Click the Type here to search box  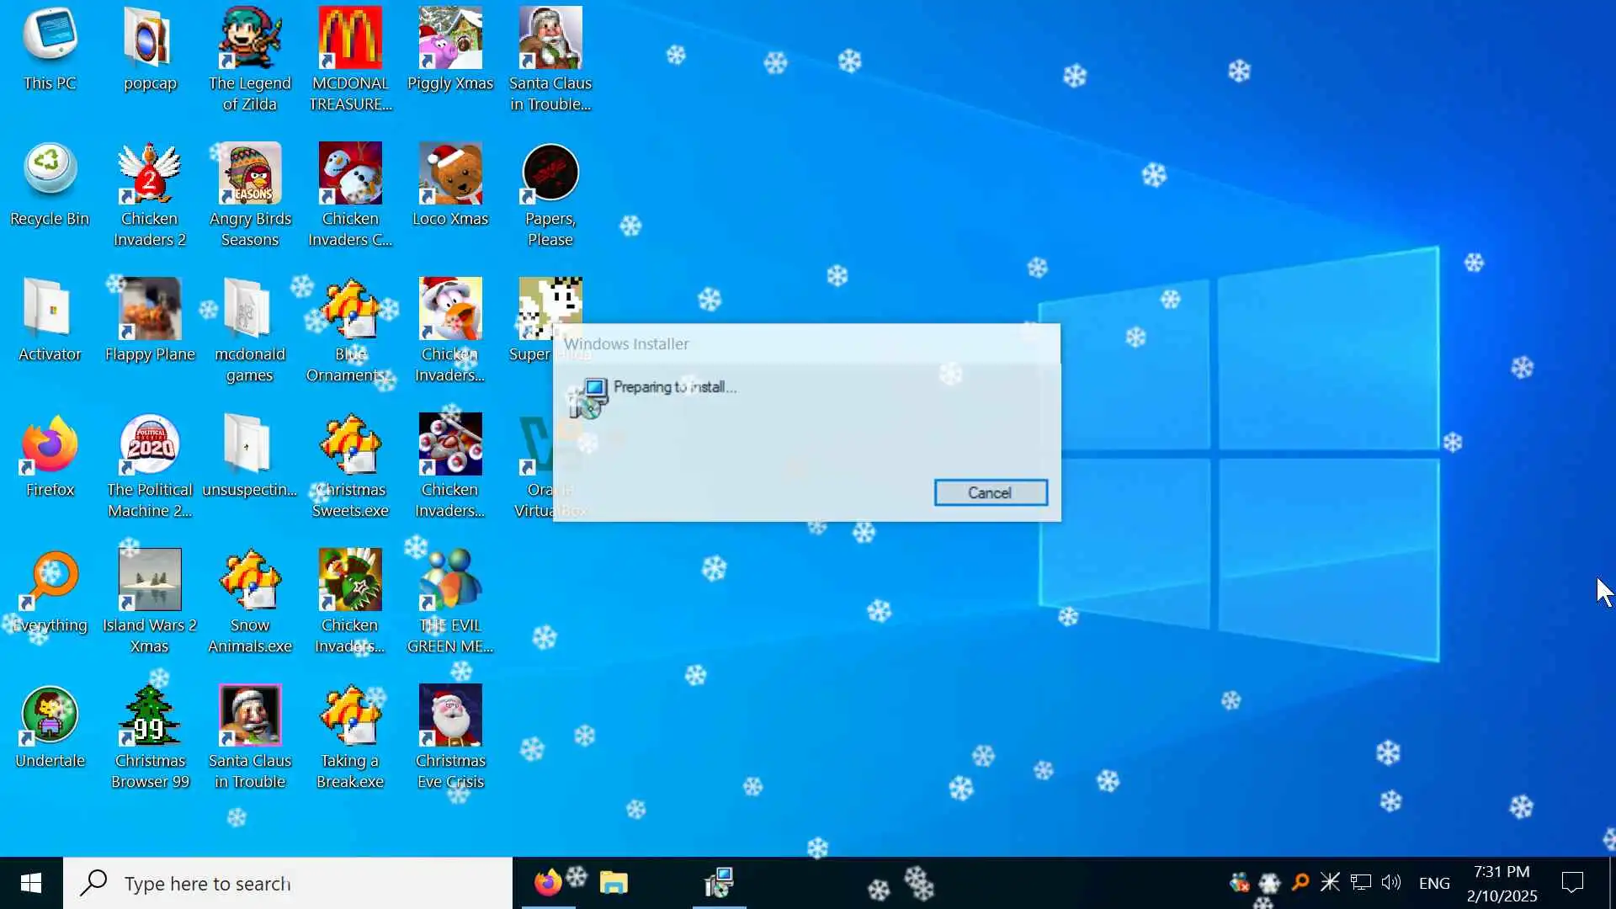point(288,883)
